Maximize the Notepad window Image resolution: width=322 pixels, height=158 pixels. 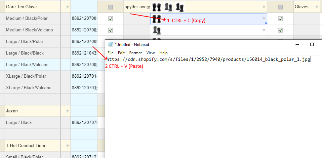[312, 44]
